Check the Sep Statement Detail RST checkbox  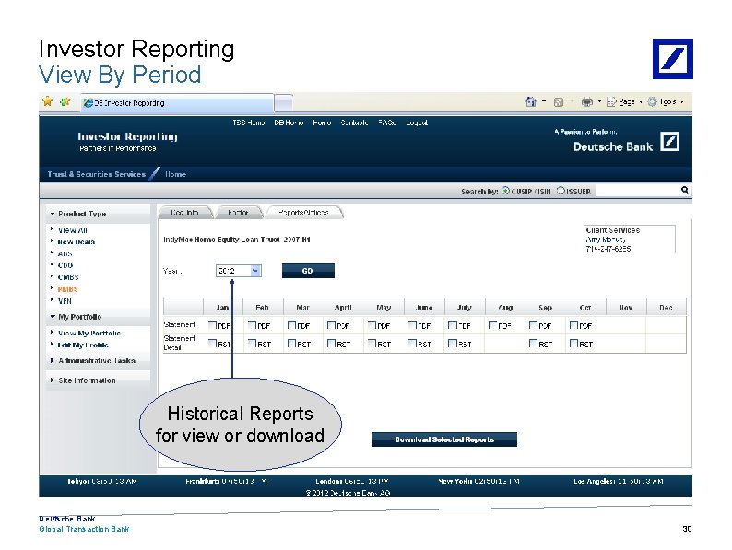(x=533, y=344)
